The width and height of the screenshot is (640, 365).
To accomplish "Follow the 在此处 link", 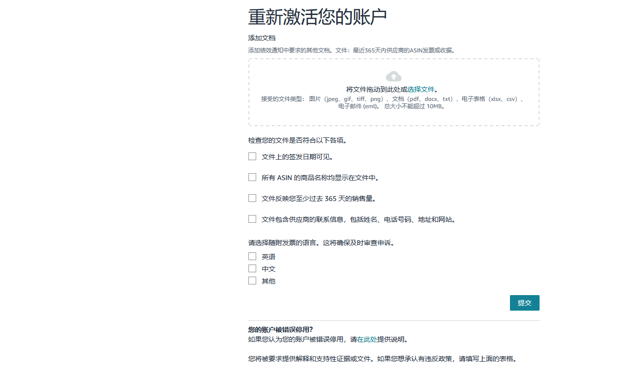I will 367,339.
